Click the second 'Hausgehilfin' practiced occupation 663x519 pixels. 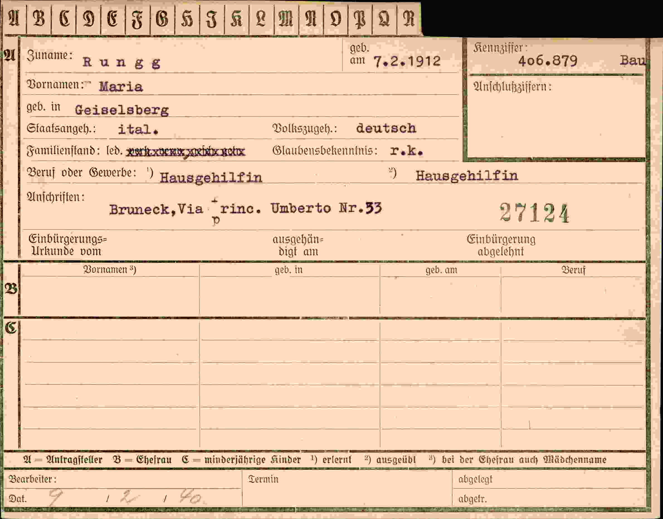click(467, 176)
